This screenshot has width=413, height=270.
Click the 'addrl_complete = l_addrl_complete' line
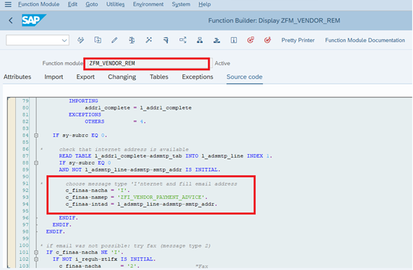tap(138, 108)
